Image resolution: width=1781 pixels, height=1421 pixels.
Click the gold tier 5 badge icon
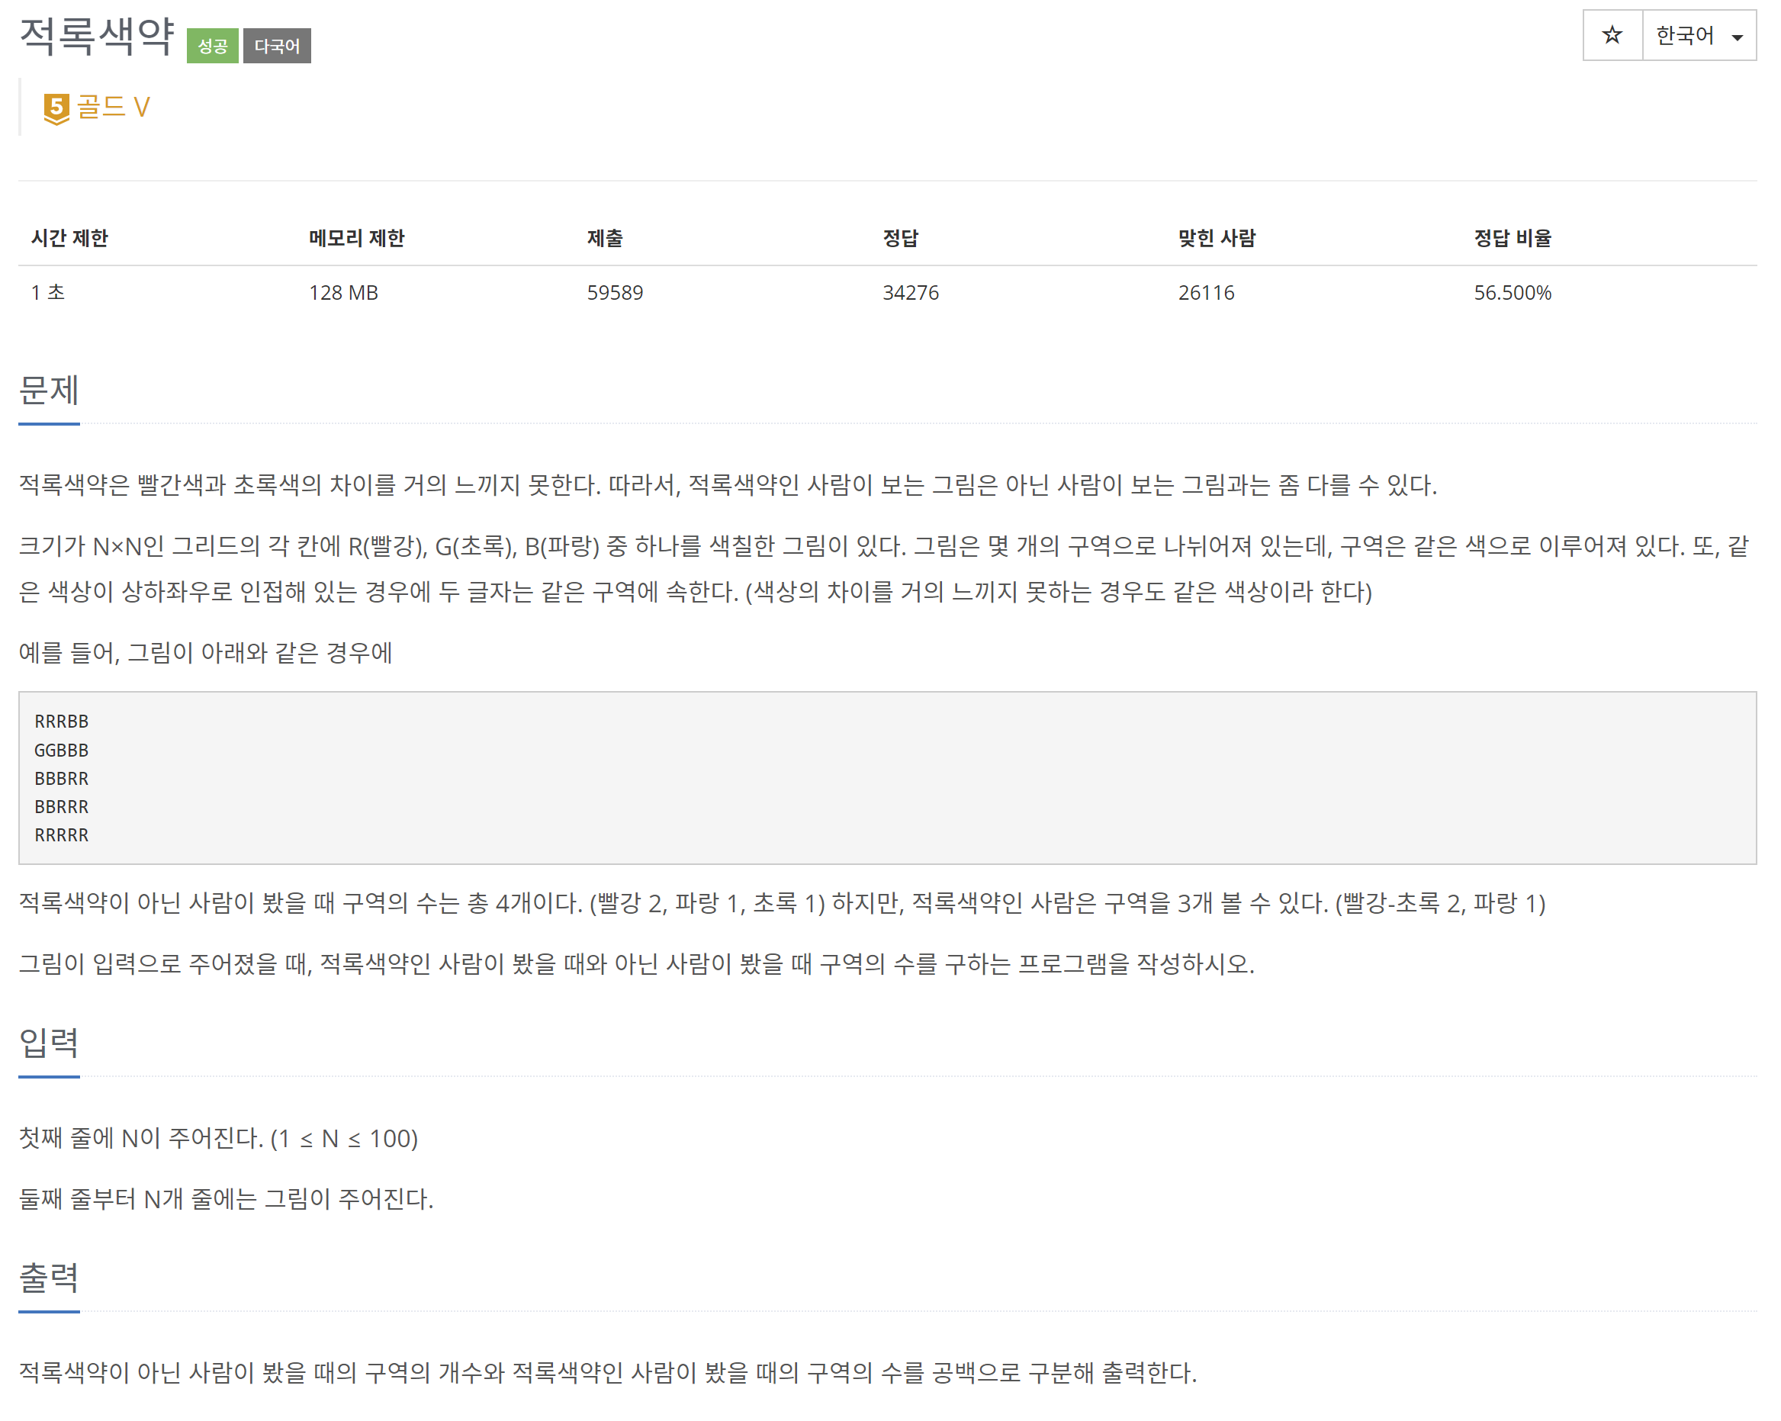pos(56,108)
